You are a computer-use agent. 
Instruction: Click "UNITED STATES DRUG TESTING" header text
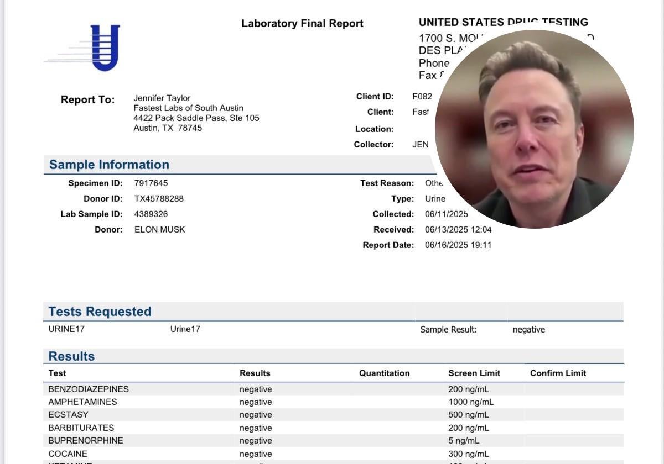pyautogui.click(x=503, y=22)
